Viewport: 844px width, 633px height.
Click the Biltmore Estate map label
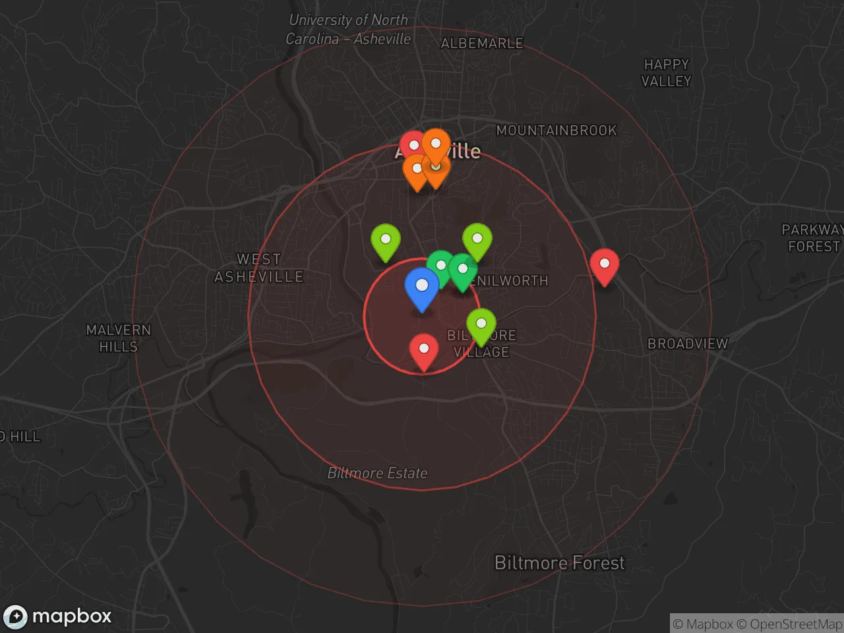(x=377, y=473)
